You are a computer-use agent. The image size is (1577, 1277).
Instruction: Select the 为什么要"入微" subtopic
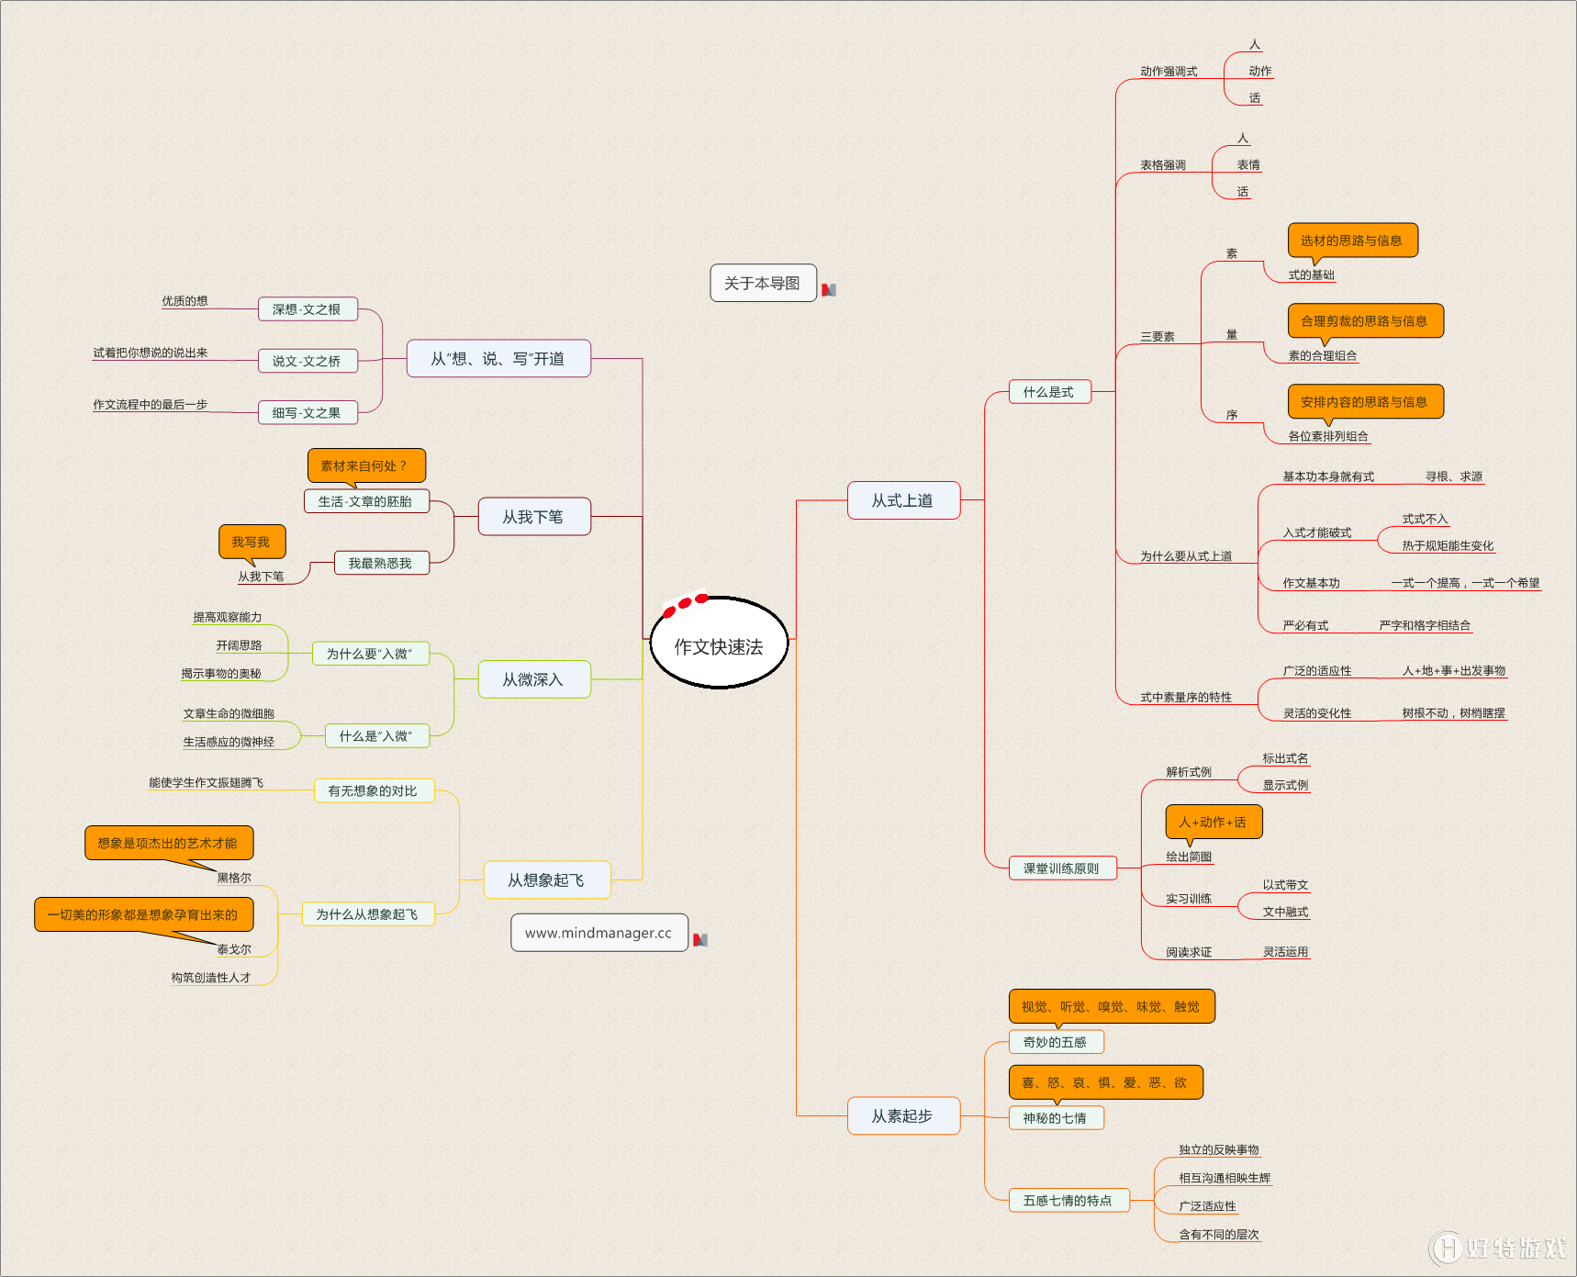(x=371, y=654)
